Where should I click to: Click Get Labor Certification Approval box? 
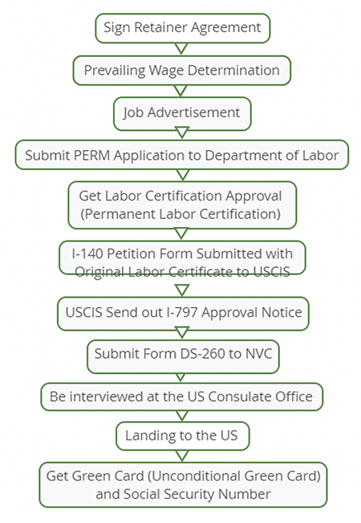point(182,205)
